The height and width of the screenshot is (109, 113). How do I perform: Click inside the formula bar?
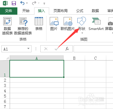93,49
